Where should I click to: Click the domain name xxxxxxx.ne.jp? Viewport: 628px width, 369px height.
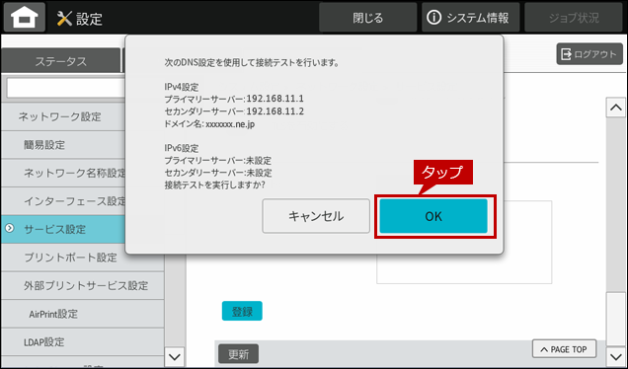point(230,124)
